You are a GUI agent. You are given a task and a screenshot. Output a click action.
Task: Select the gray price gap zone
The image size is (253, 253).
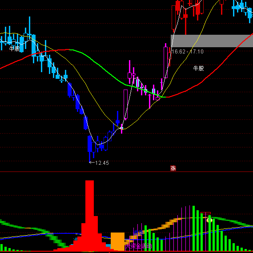pos(212,41)
